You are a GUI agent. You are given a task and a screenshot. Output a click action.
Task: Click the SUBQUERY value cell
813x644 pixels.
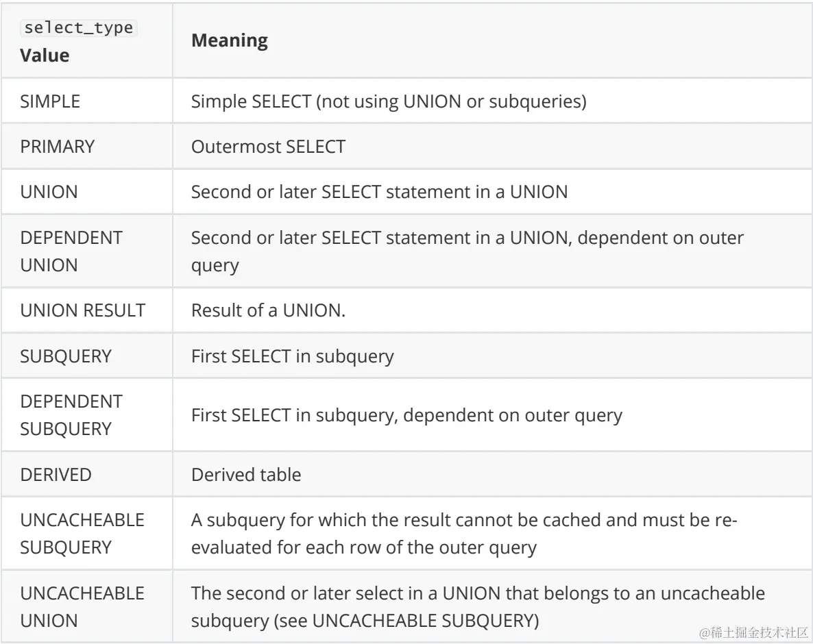click(86, 356)
